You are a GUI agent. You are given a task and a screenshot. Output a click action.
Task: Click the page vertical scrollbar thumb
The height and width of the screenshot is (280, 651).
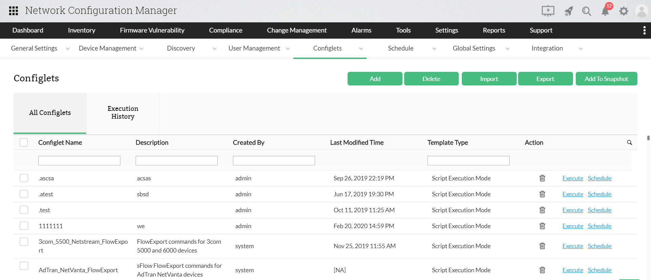(x=648, y=138)
